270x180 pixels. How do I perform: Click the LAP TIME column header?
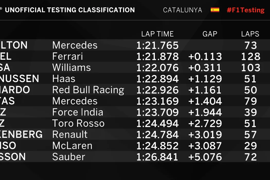pos(157,34)
